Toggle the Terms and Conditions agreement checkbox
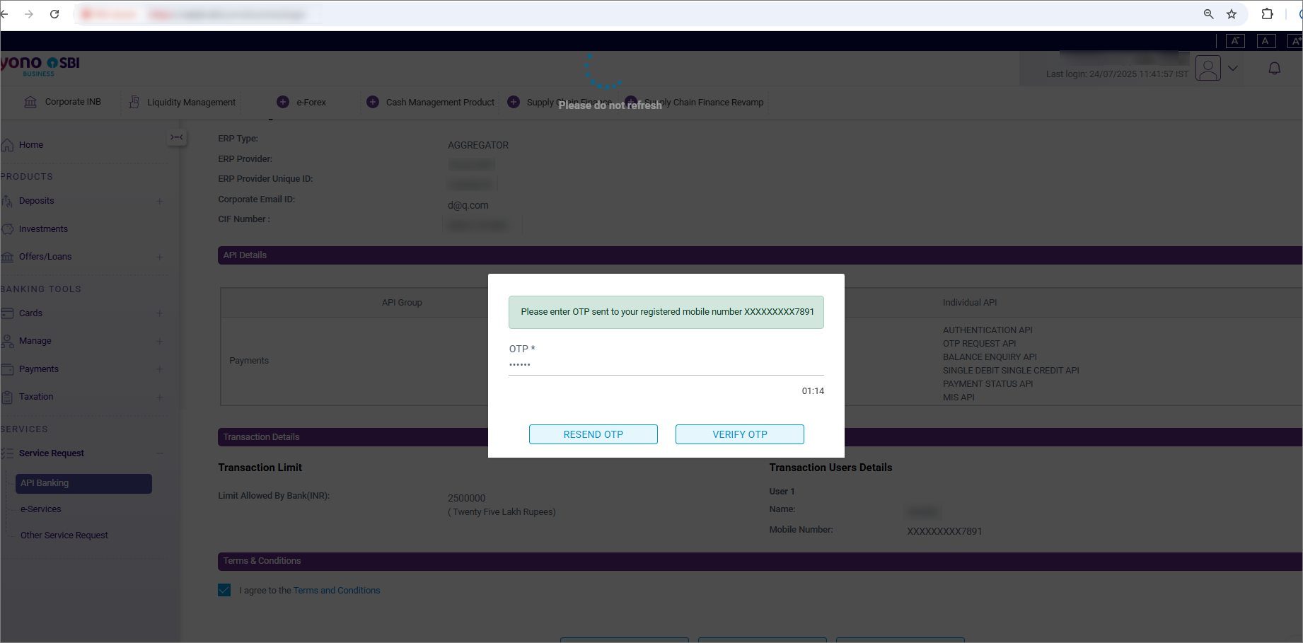Viewport: 1303px width, 643px height. pos(224,590)
